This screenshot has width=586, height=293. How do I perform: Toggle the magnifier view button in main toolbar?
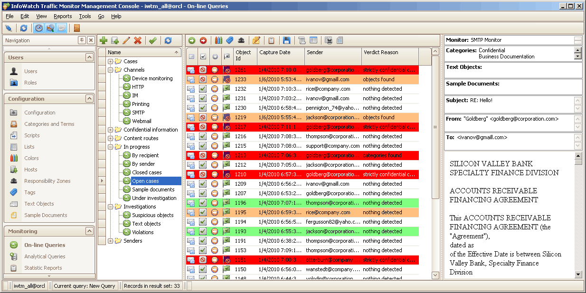pyautogui.click(x=50, y=28)
